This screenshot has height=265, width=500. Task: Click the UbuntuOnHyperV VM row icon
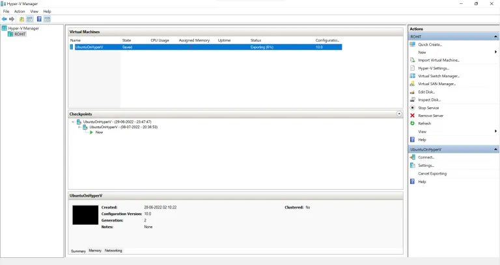pyautogui.click(x=72, y=47)
